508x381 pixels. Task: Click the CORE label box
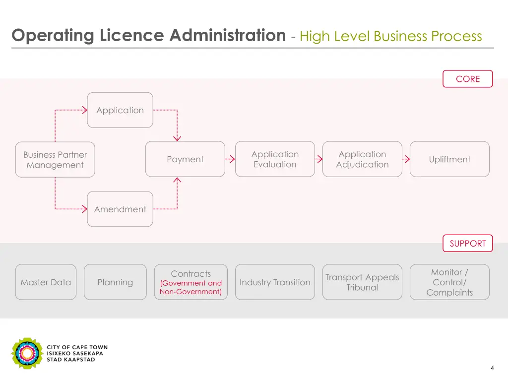(x=467, y=79)
